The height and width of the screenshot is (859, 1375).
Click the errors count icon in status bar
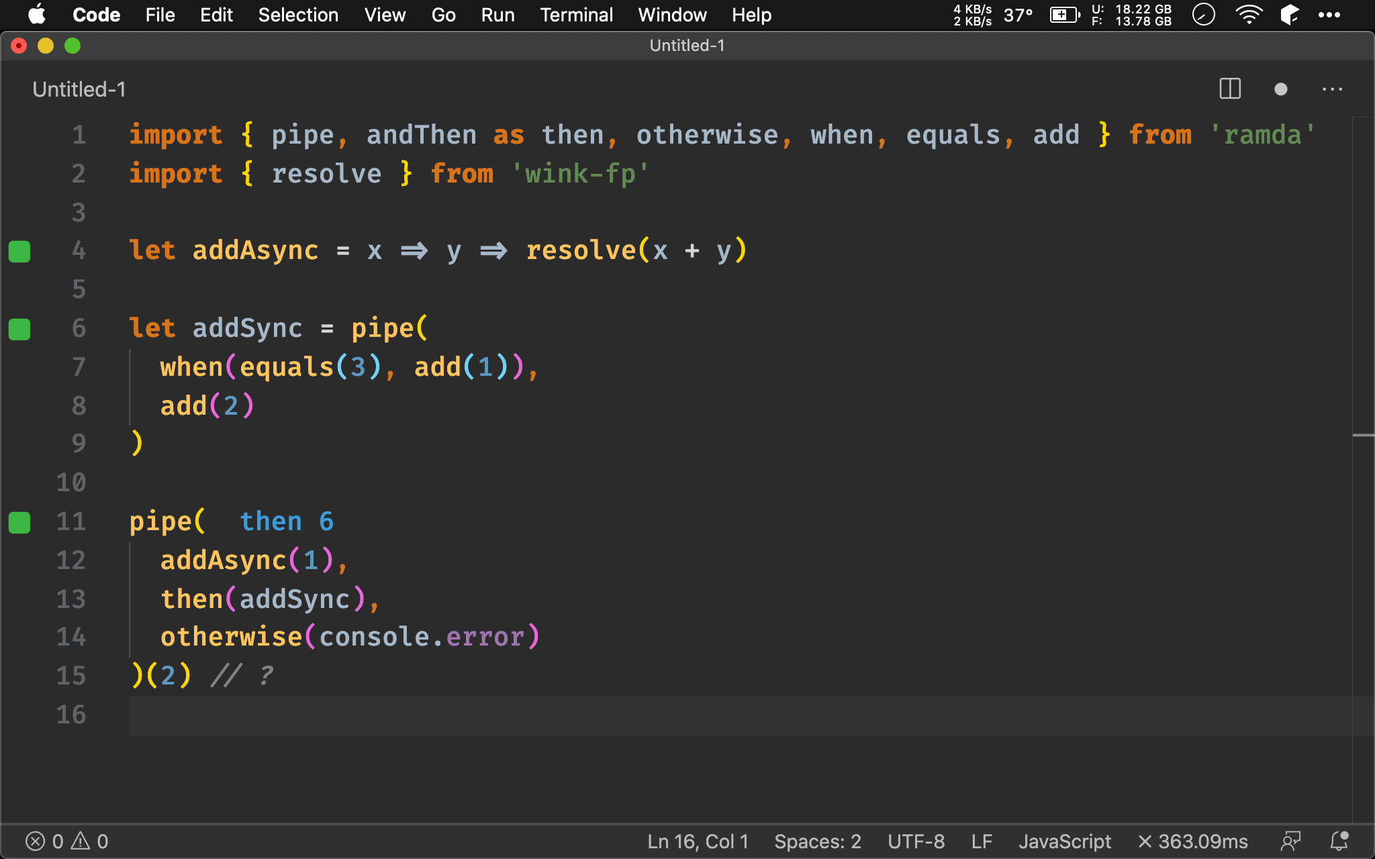tap(36, 841)
